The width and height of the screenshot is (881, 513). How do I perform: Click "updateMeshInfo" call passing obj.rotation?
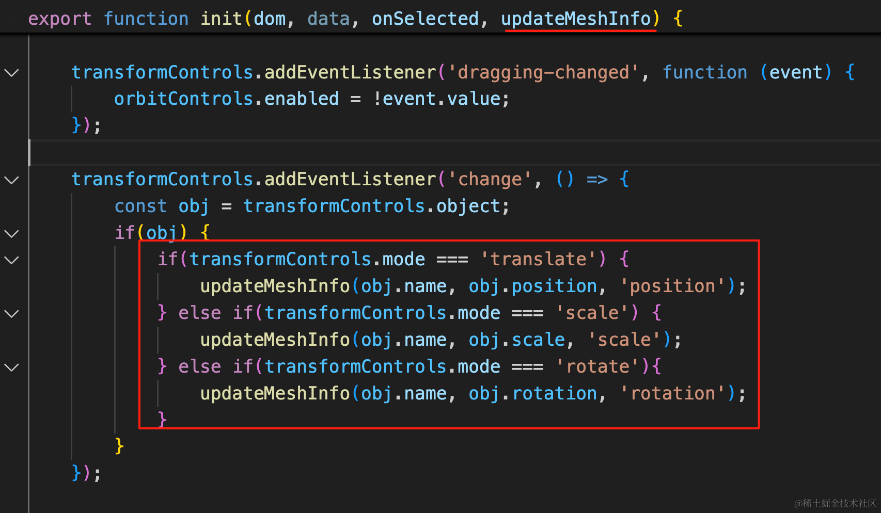click(275, 394)
